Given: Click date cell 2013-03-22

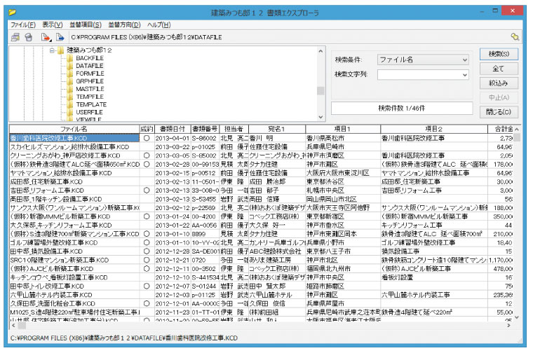Looking at the screenshot, I should pyautogui.click(x=173, y=147).
